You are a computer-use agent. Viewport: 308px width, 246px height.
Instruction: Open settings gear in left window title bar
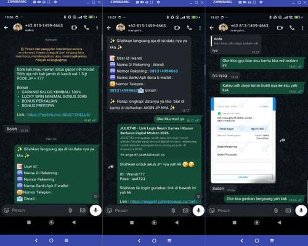tap(55, 2)
